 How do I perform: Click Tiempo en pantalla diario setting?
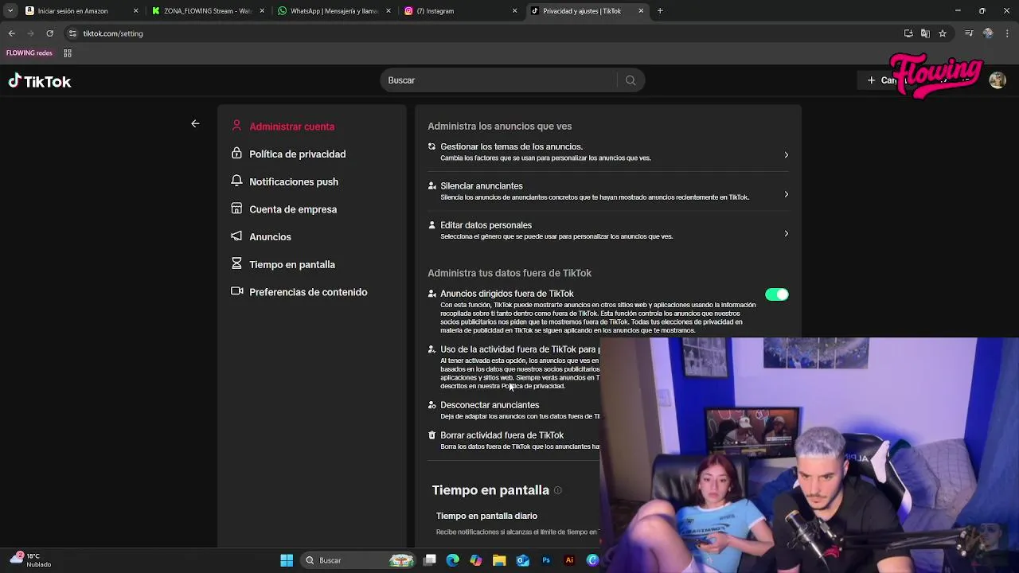(x=486, y=516)
